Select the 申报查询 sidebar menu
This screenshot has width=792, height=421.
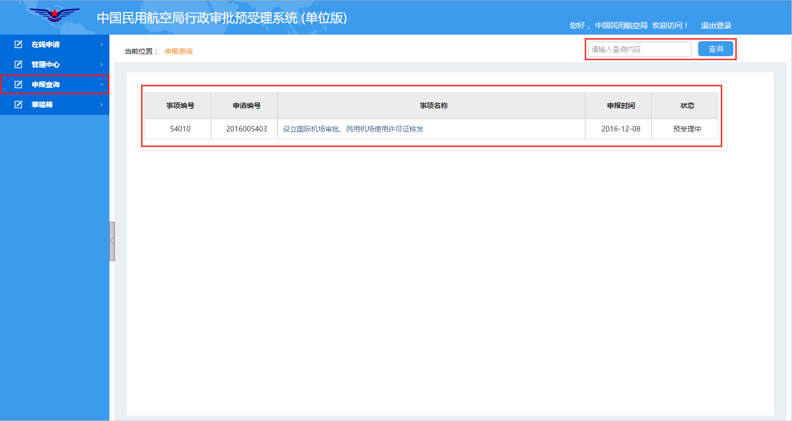[x=55, y=85]
